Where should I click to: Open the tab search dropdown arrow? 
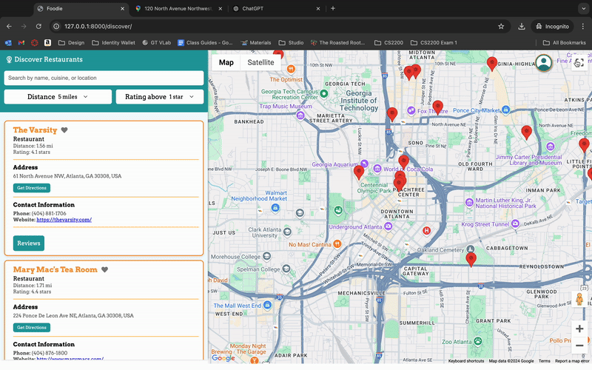click(583, 8)
